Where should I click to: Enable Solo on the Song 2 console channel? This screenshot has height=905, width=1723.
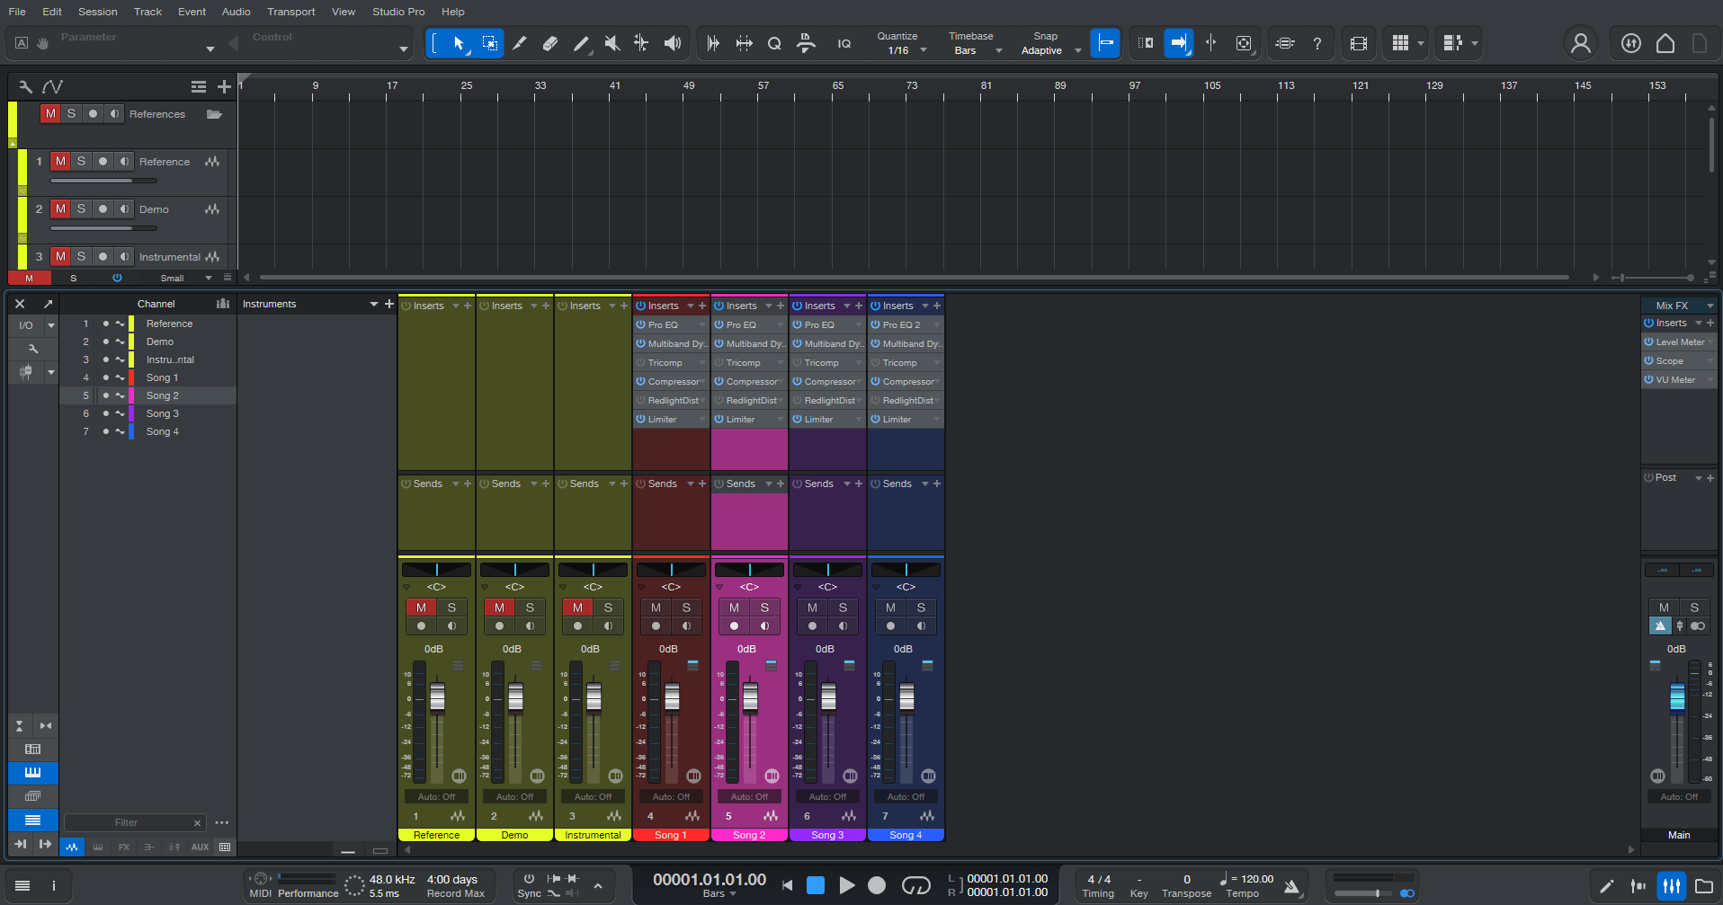763,608
